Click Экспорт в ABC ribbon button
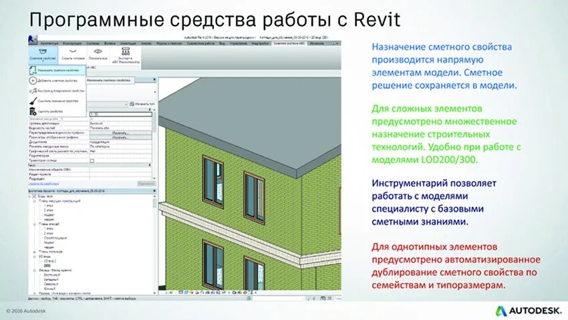The image size is (568, 320). 126,55
